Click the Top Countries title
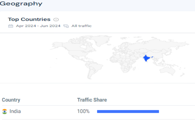195x125 pixels. [x=29, y=19]
